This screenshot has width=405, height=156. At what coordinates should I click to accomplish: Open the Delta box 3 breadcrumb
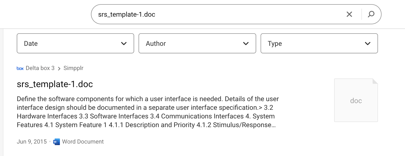pos(40,68)
